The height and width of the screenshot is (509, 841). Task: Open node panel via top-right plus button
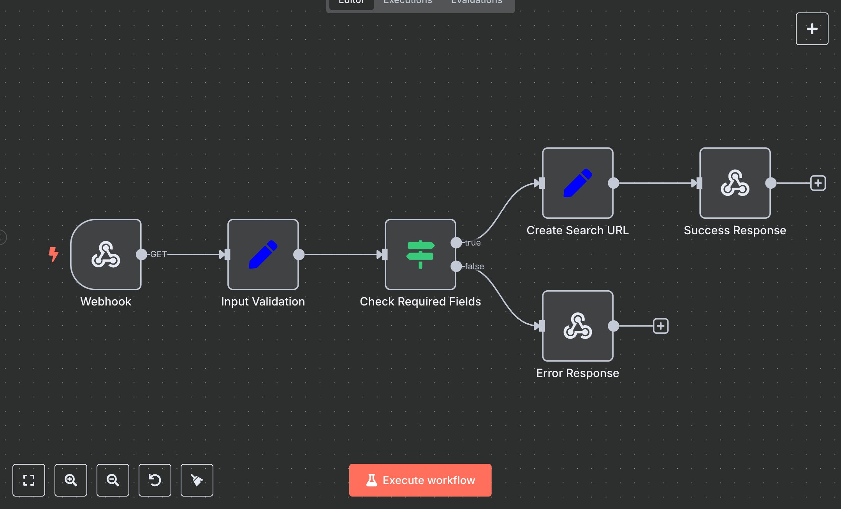pos(812,28)
